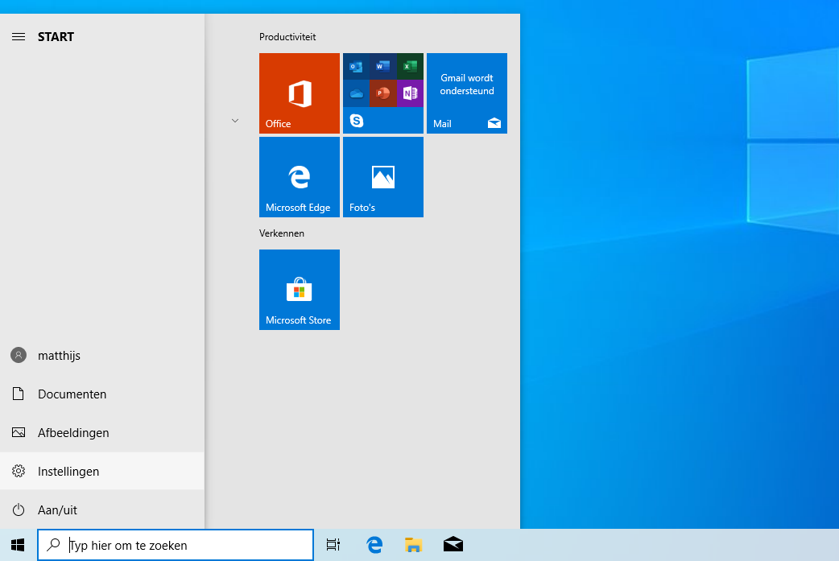The image size is (839, 561).
Task: Click the small chevron left of the tiles
Action: (235, 121)
